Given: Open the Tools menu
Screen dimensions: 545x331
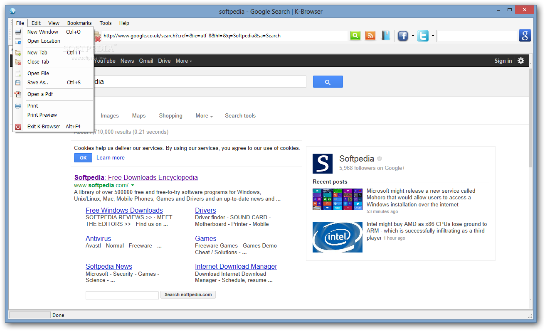Looking at the screenshot, I should click(x=106, y=23).
